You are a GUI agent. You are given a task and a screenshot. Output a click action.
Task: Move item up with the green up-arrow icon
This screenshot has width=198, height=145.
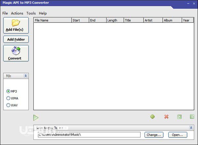(x=179, y=117)
